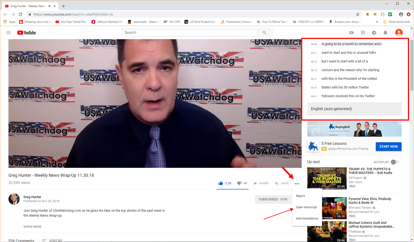Reload the page

pos(20,14)
